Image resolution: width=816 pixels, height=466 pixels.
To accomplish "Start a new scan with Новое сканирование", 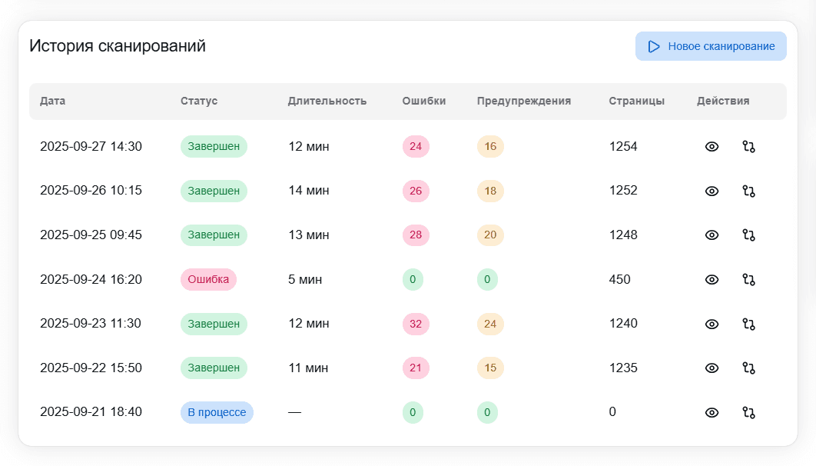I will tap(710, 46).
